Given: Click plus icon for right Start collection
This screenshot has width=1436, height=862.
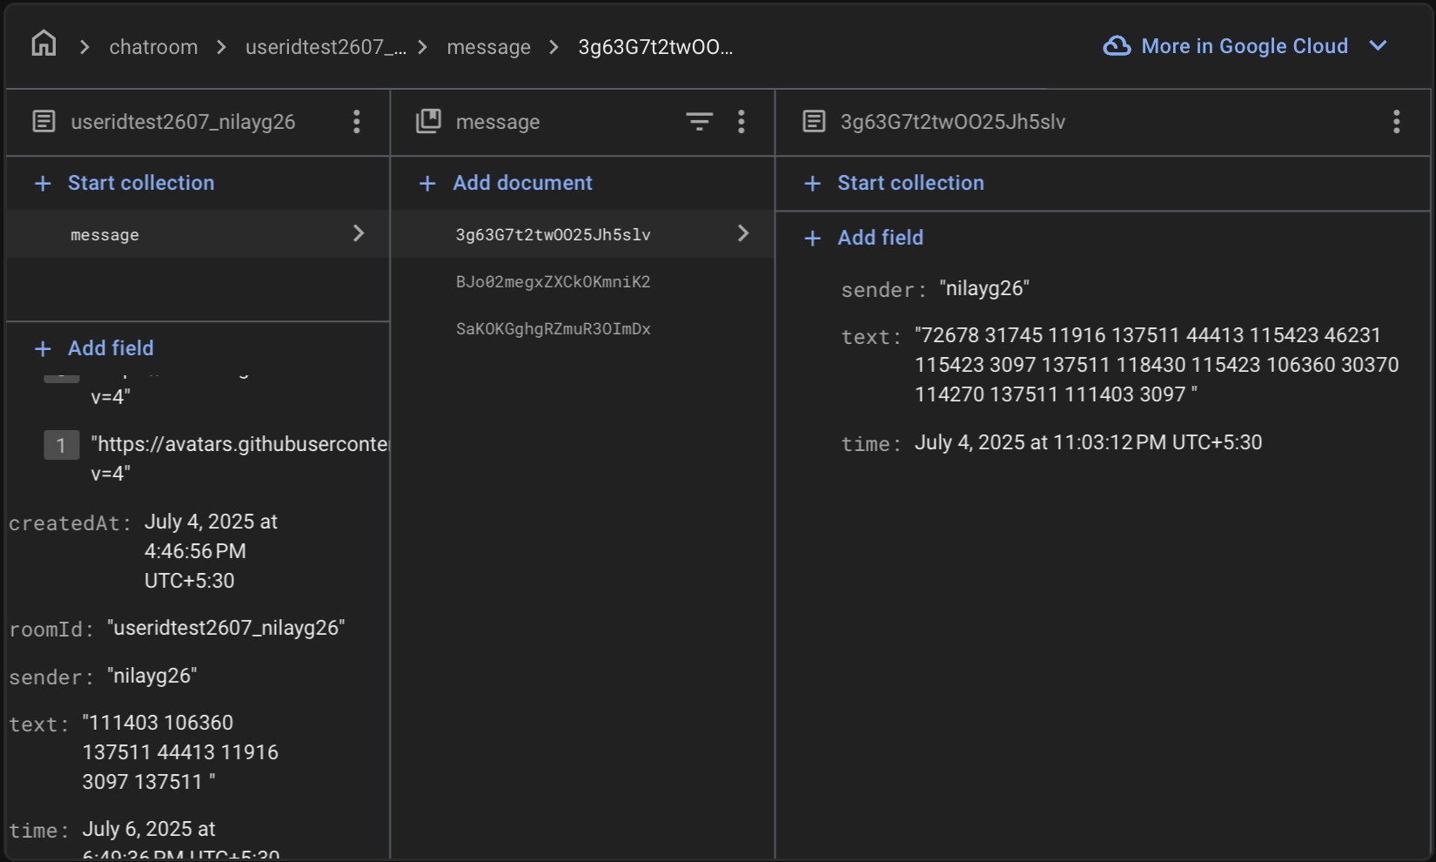Looking at the screenshot, I should tap(812, 183).
